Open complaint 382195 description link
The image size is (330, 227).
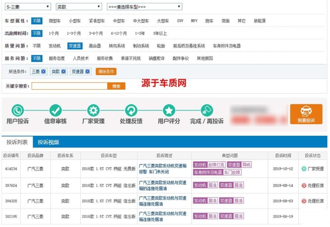(x=163, y=217)
